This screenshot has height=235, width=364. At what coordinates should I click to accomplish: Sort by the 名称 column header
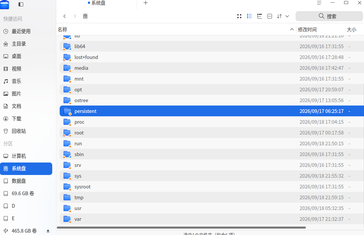62,29
